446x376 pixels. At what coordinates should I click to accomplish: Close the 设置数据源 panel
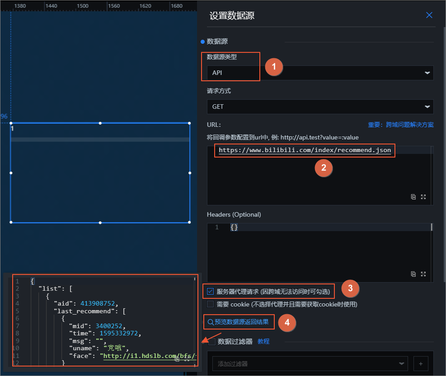click(x=429, y=15)
